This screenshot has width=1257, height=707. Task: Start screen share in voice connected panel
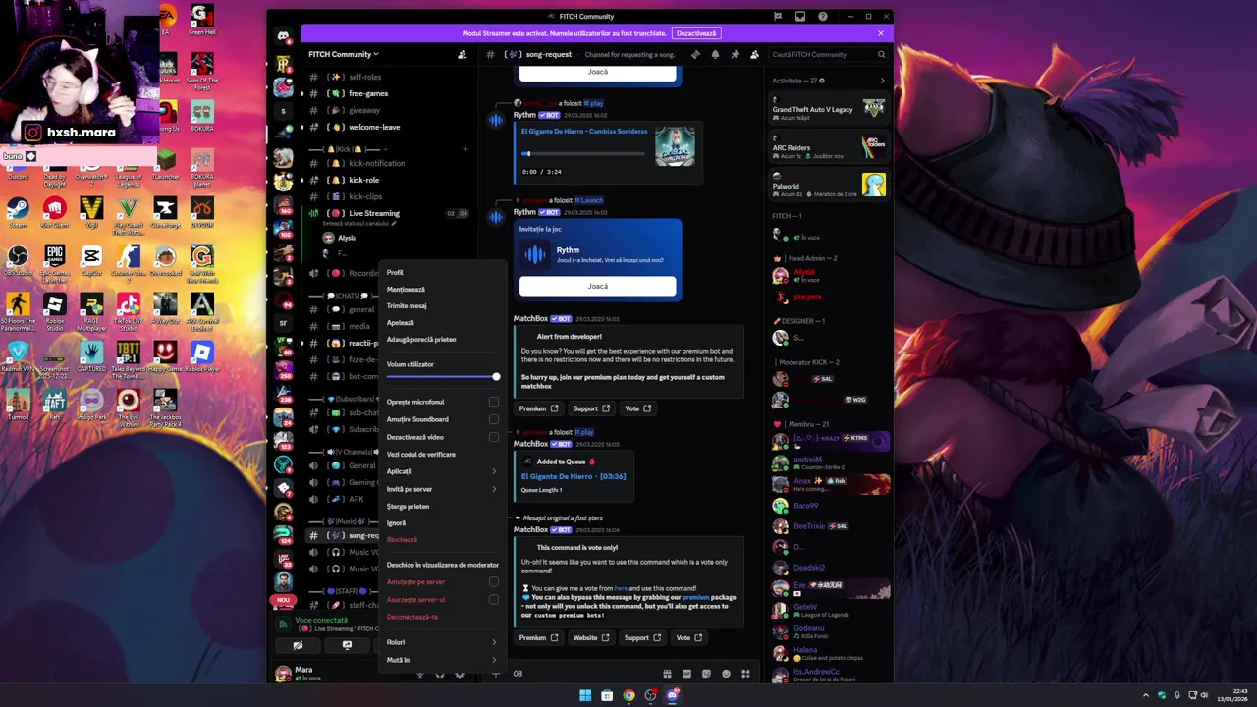(347, 646)
